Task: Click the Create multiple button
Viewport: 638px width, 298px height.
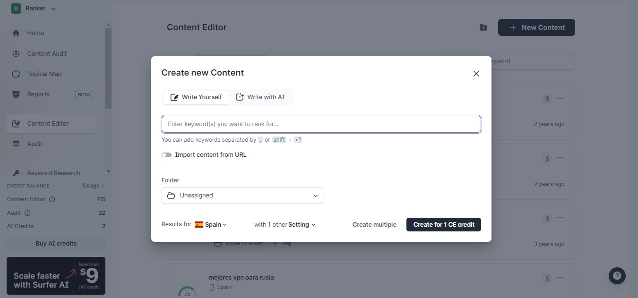Action: 374,225
